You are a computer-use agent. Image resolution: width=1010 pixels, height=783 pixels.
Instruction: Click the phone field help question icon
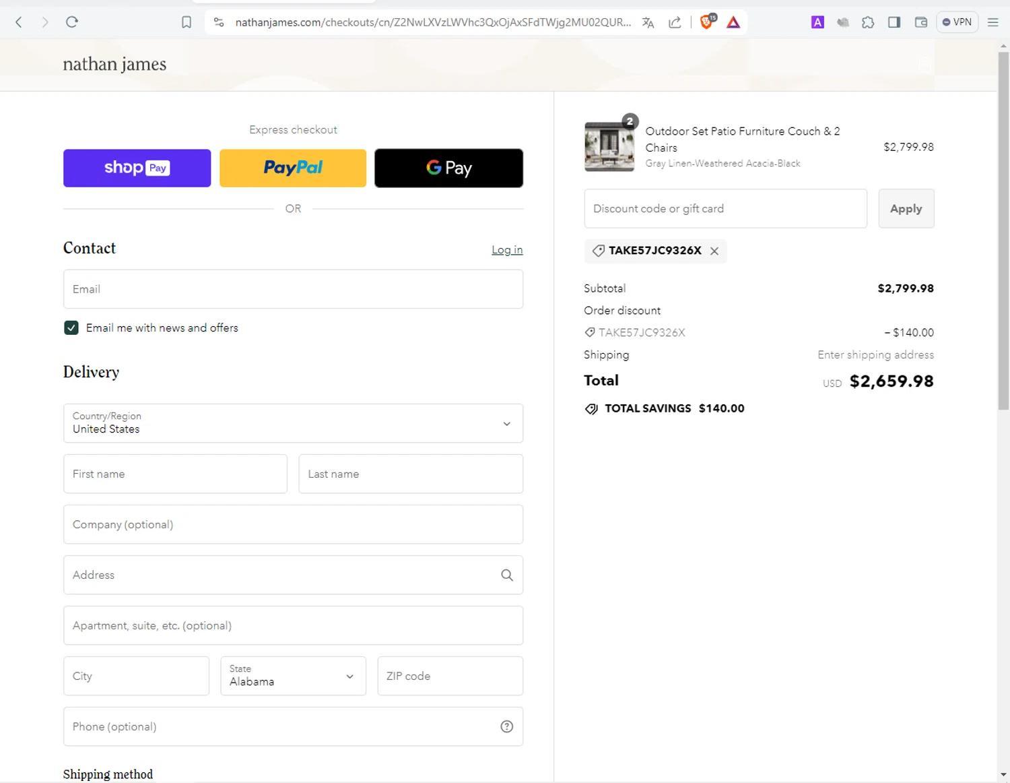(x=507, y=726)
